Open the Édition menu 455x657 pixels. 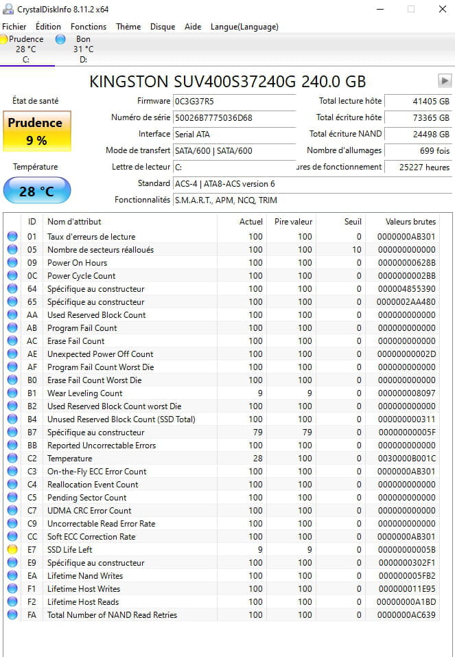coord(48,26)
